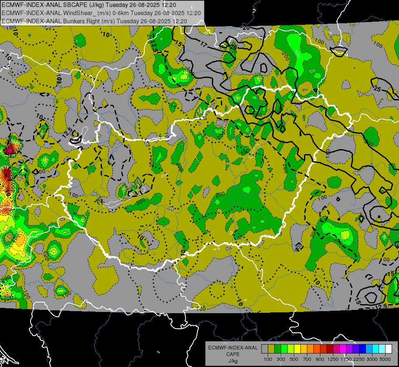Click the amber legend swatch

304,349
